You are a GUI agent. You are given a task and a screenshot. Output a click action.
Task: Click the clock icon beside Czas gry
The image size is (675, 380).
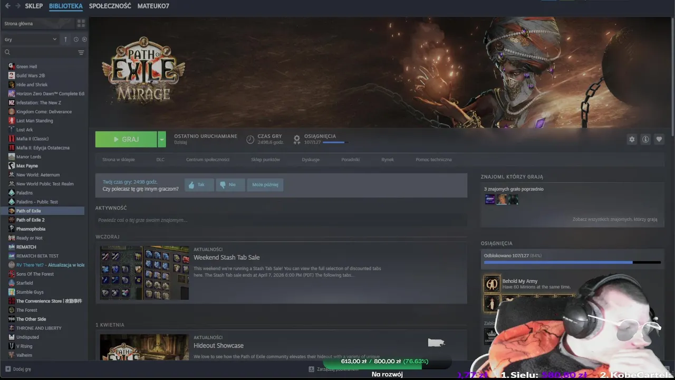250,139
